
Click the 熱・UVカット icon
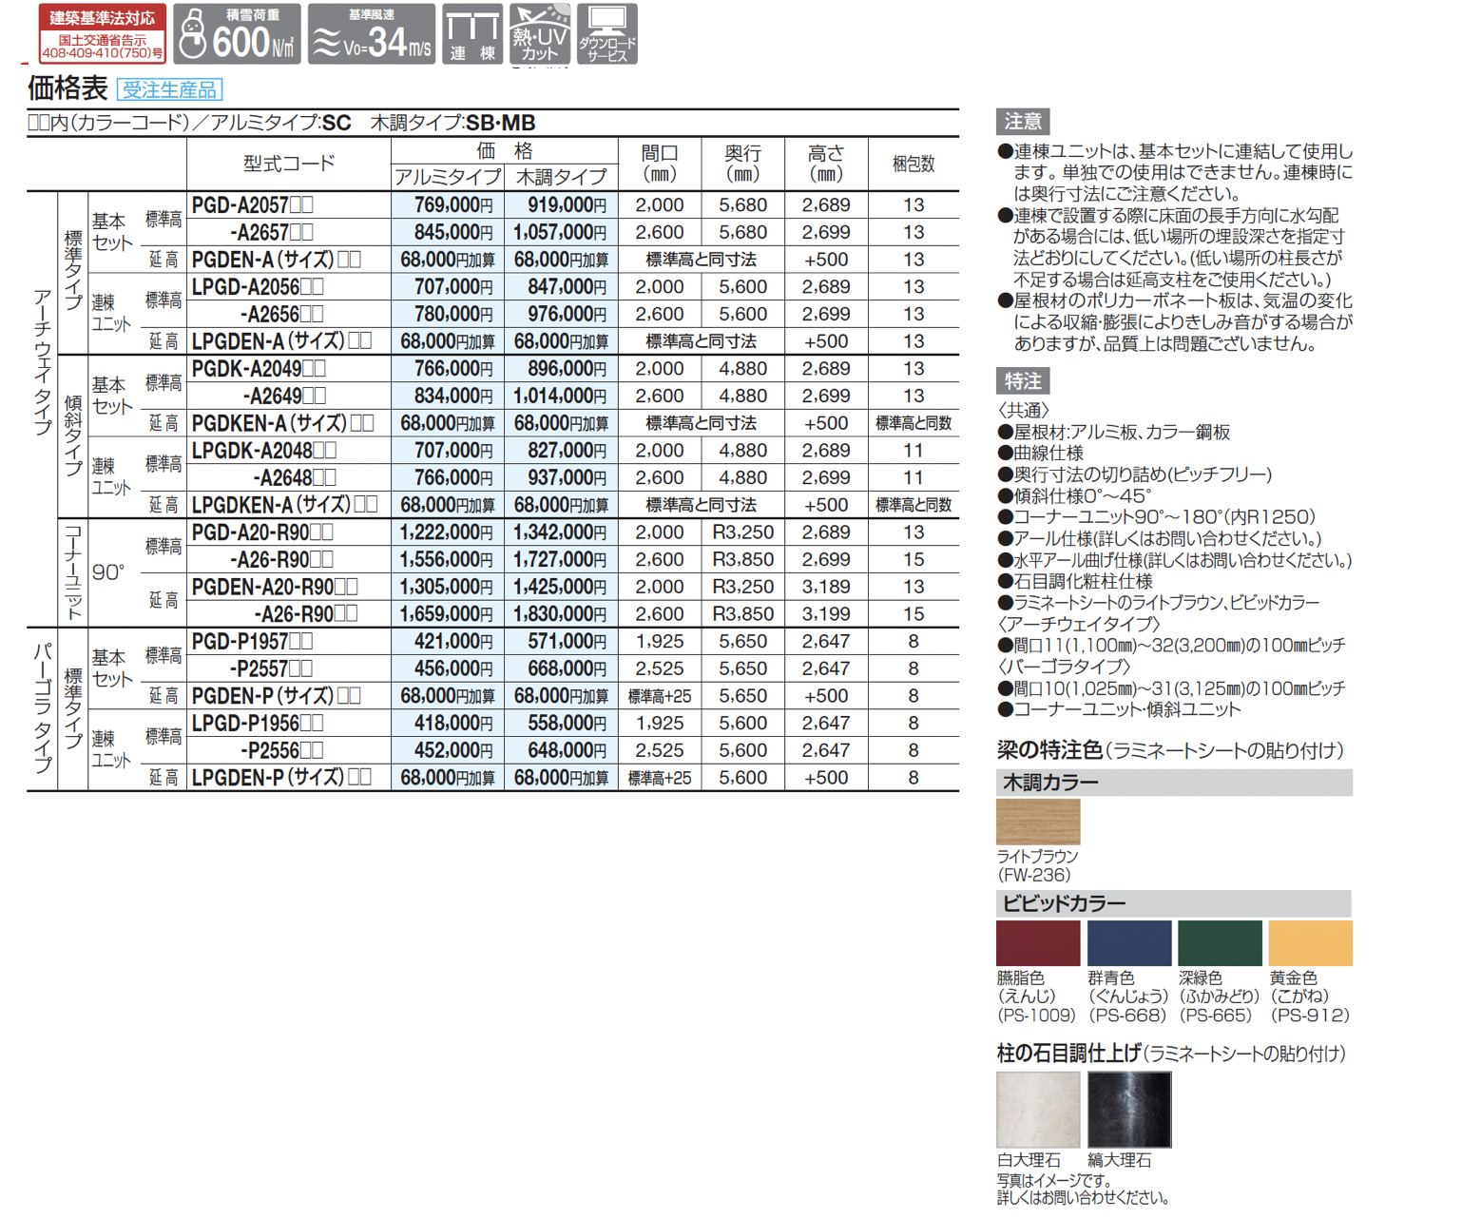(x=540, y=33)
